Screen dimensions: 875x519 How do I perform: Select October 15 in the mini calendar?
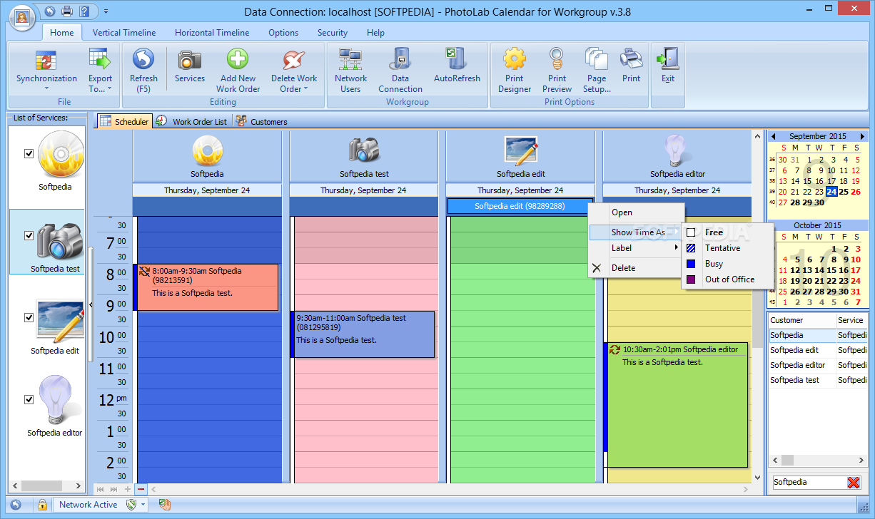click(x=832, y=270)
